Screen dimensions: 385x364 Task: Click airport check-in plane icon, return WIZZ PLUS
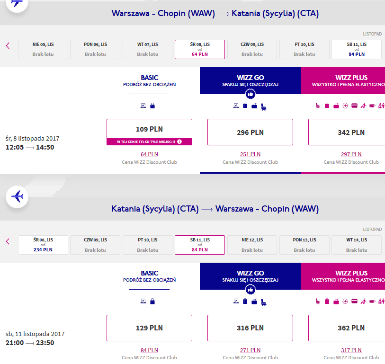point(345,301)
